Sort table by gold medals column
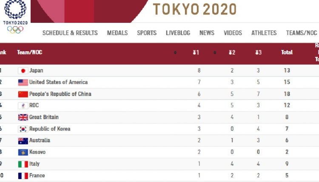Image resolution: width=319 pixels, height=182 pixels. click(196, 52)
